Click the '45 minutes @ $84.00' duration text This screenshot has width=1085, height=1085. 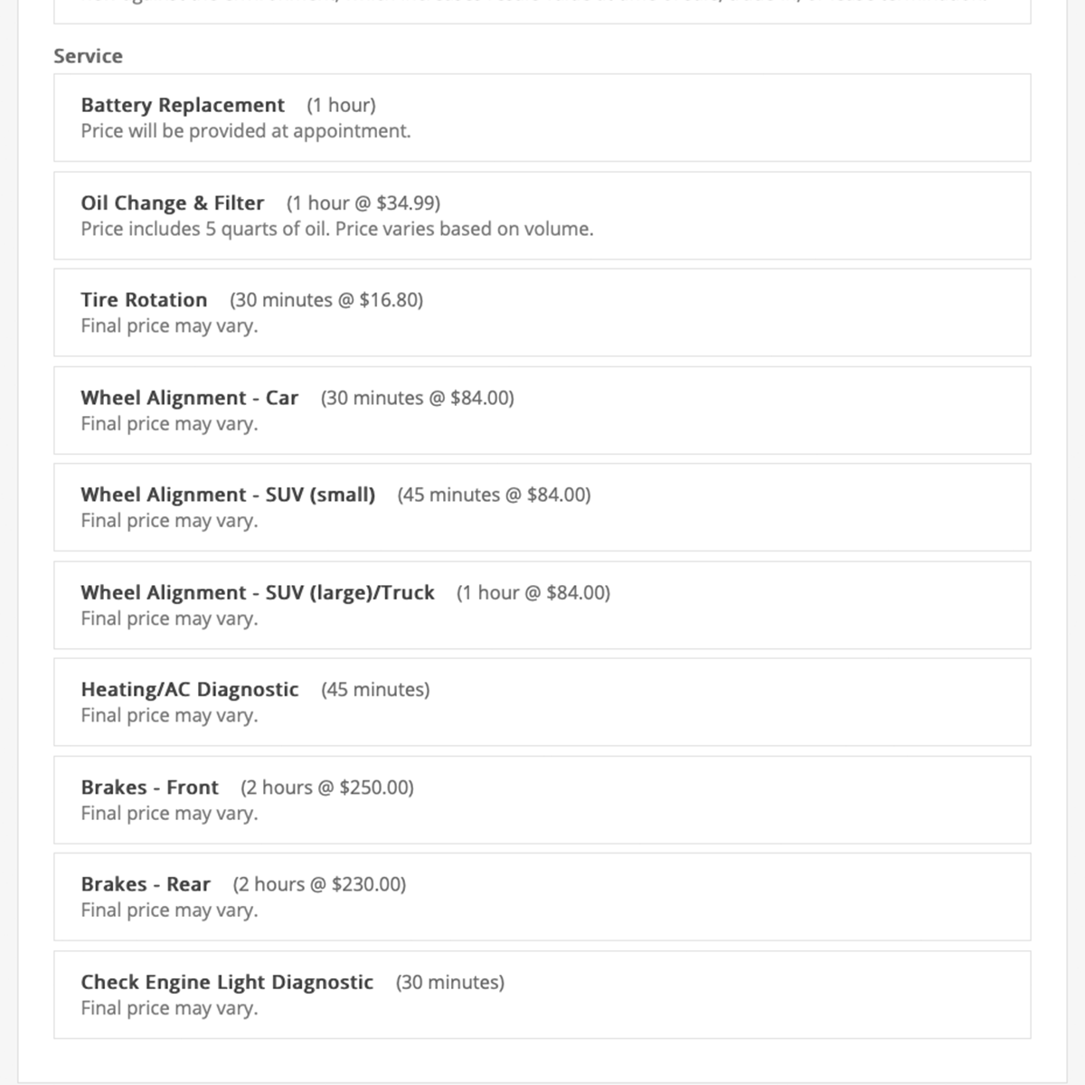click(x=494, y=495)
